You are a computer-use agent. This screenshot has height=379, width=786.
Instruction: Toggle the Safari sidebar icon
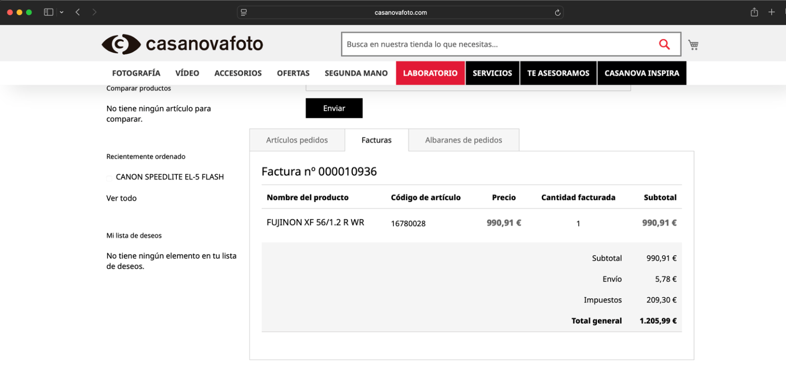point(49,12)
